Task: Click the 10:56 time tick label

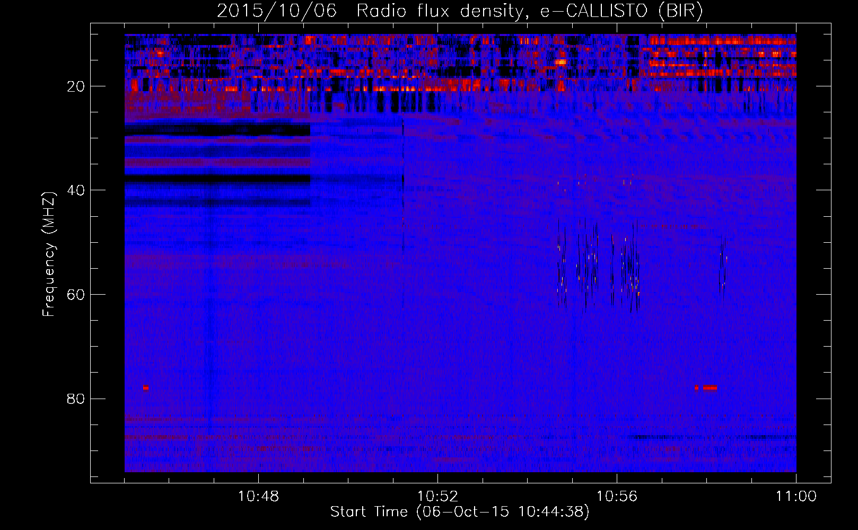Action: 617,497
